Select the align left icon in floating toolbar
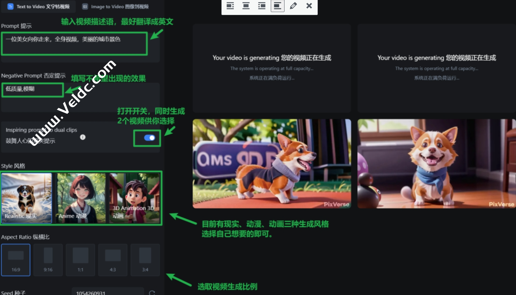 point(230,6)
